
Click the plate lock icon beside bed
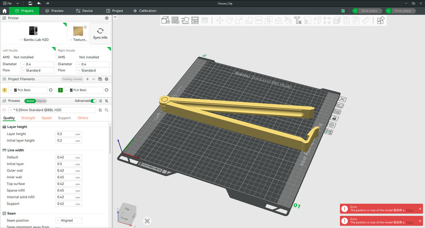[334, 118]
